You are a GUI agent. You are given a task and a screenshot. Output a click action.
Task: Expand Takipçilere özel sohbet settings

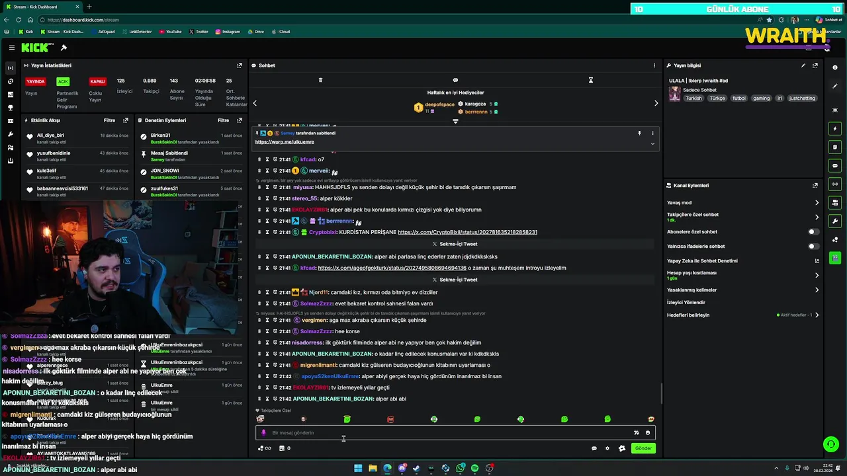click(817, 217)
